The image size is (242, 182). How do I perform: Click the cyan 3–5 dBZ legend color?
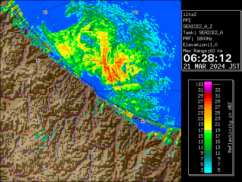coord(208,170)
